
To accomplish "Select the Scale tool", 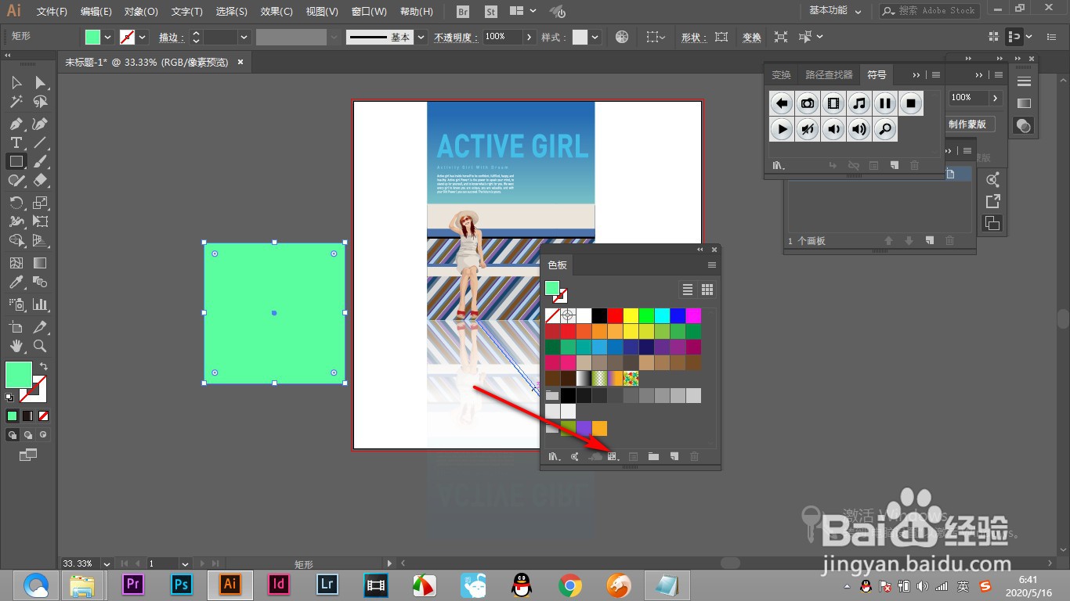I will [x=40, y=203].
